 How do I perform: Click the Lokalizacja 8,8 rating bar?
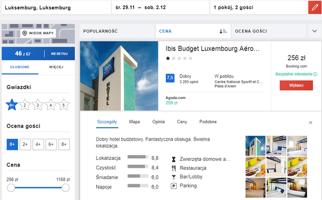pyautogui.click(x=138, y=157)
